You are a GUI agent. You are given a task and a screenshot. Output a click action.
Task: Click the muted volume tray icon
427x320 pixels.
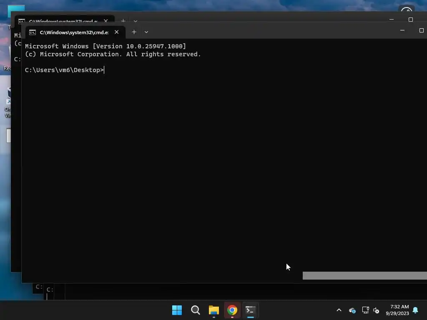coord(376,310)
